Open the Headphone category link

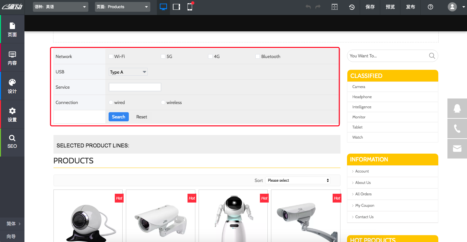[x=362, y=97]
